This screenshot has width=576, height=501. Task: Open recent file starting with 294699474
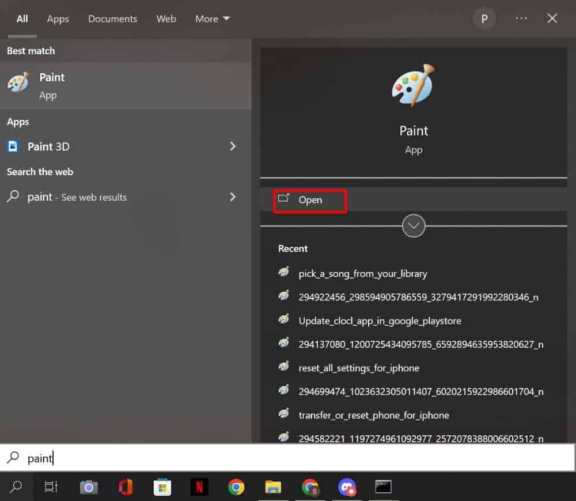421,391
